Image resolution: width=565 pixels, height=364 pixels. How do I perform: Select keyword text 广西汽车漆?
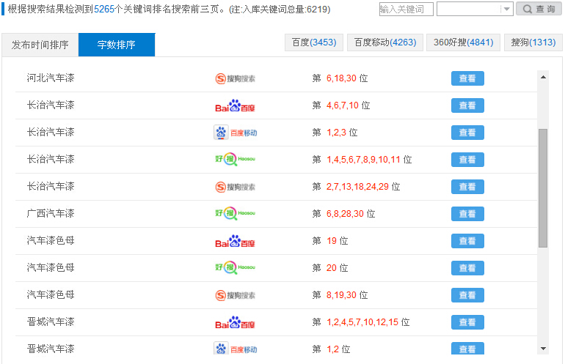coord(51,213)
